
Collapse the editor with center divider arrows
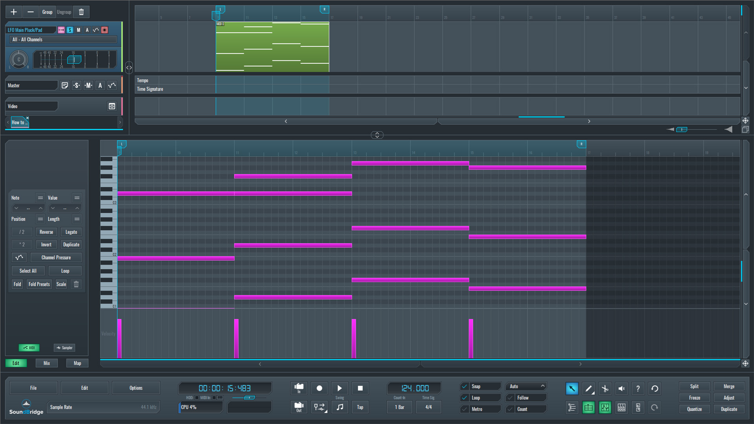pyautogui.click(x=377, y=135)
